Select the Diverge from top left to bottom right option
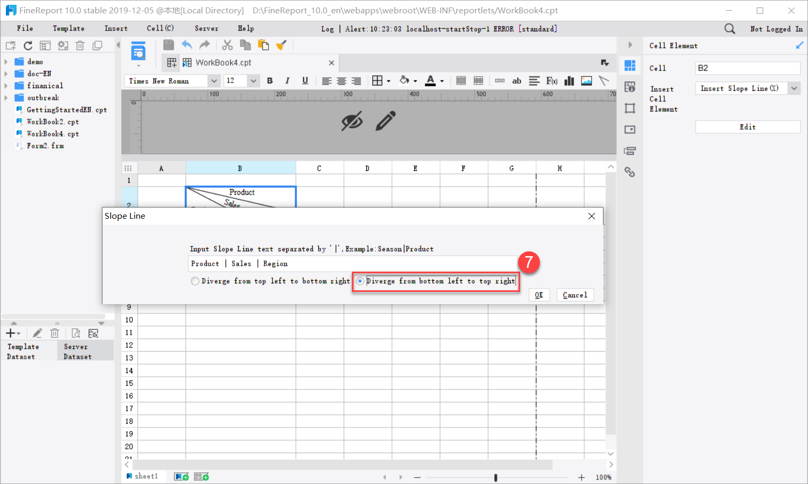Viewport: 808px width, 484px height. click(195, 281)
